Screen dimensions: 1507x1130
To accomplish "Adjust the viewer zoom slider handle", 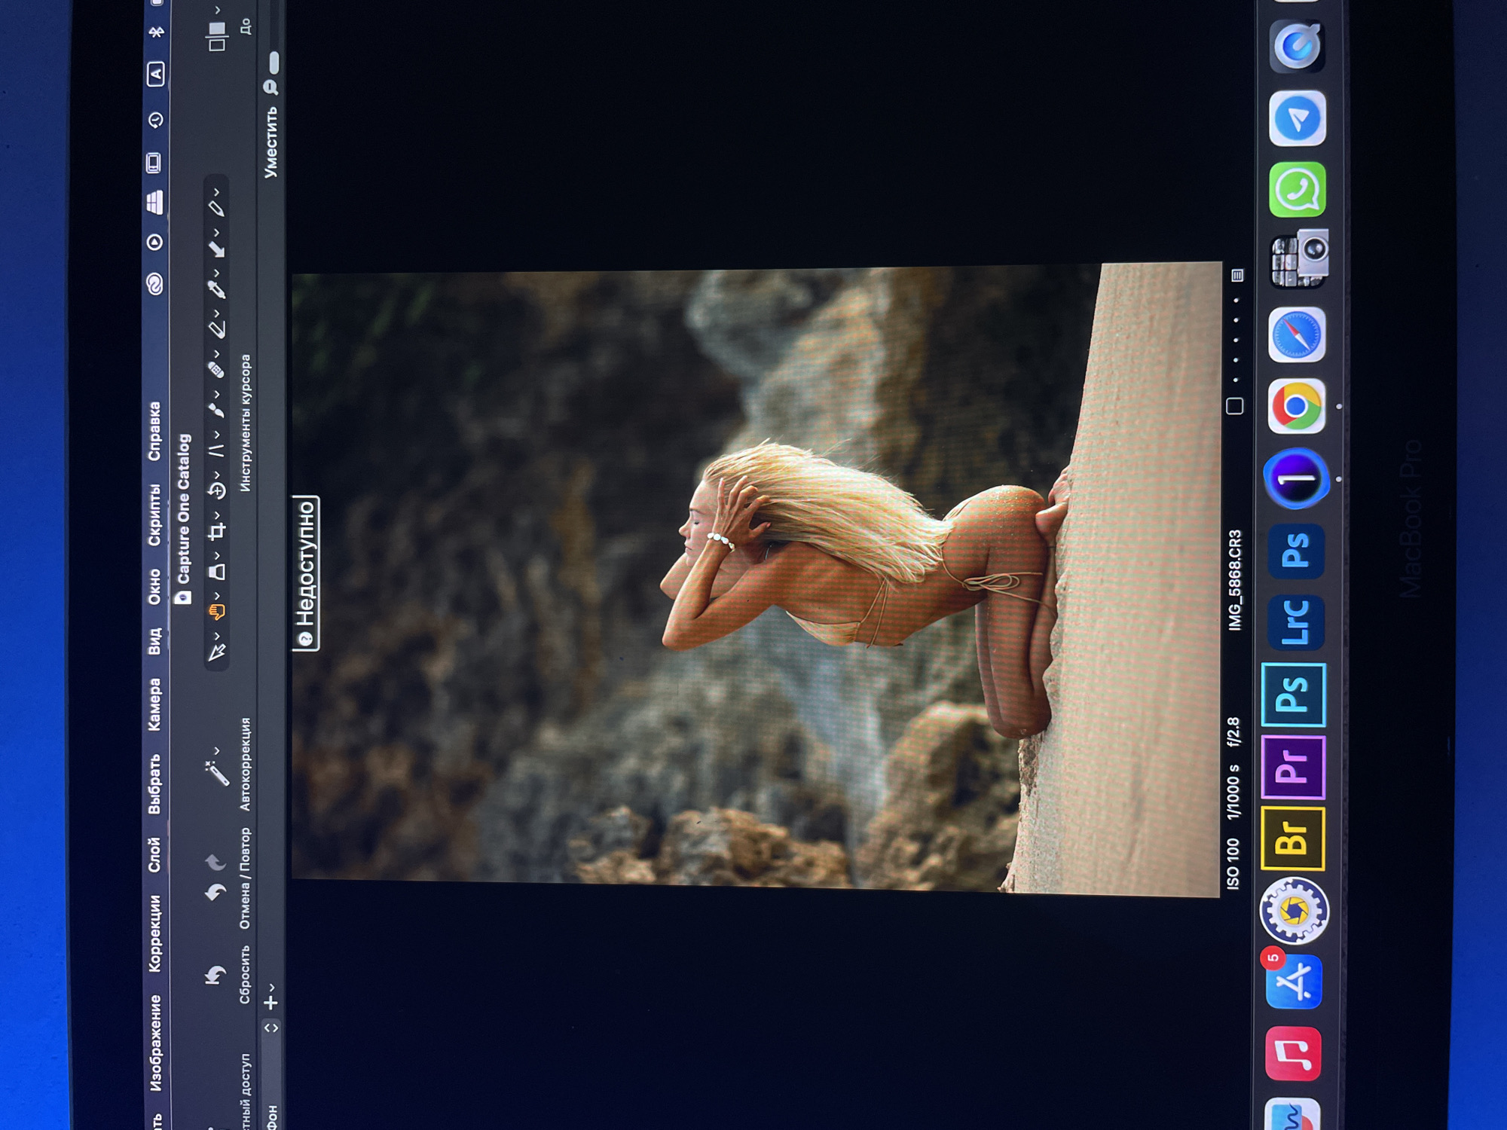I will pos(274,62).
